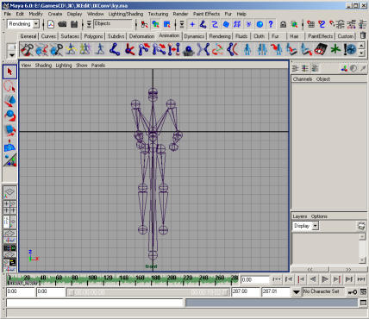Image resolution: width=369 pixels, height=319 pixels.
Task: Toggle the surfaces selection mask icon
Action: click(x=226, y=24)
